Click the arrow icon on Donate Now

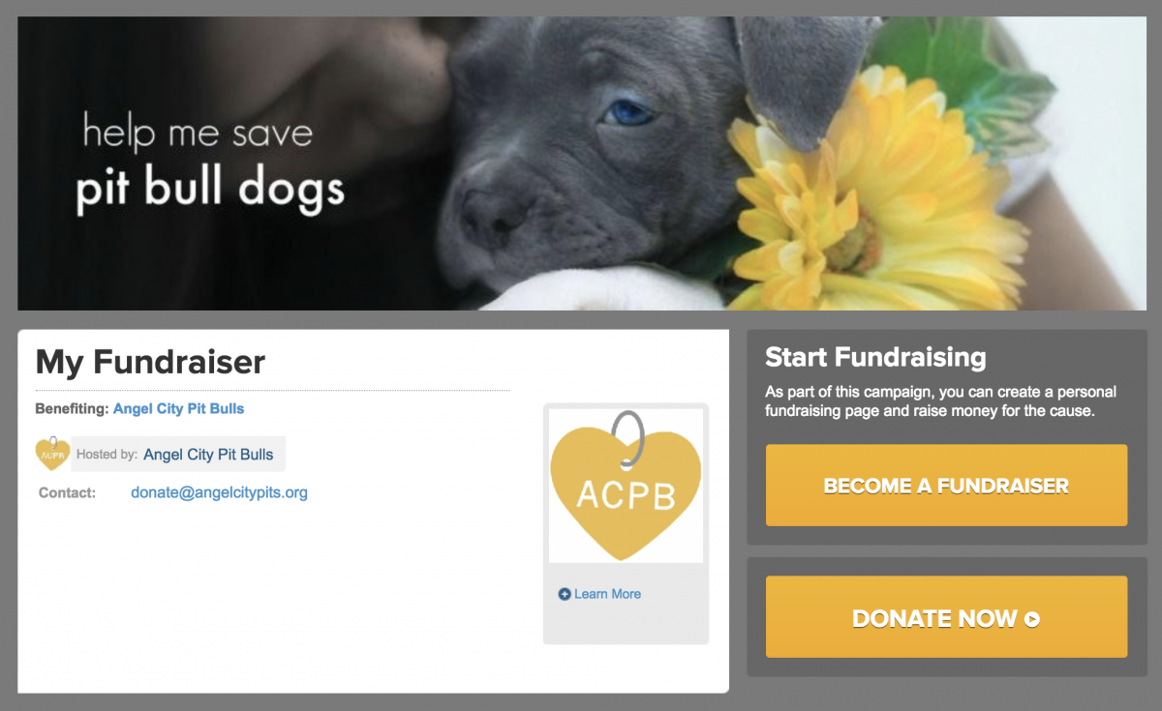point(1032,619)
